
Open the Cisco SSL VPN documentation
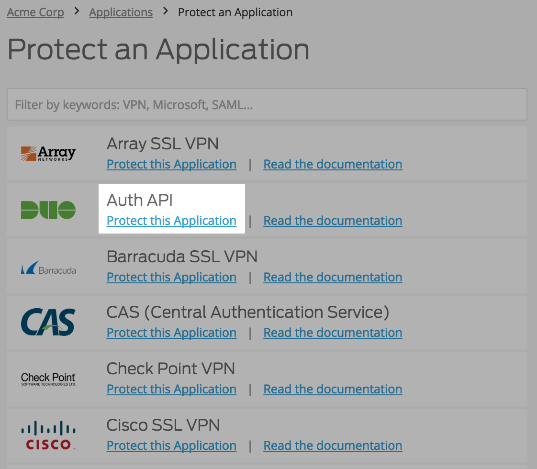333,446
